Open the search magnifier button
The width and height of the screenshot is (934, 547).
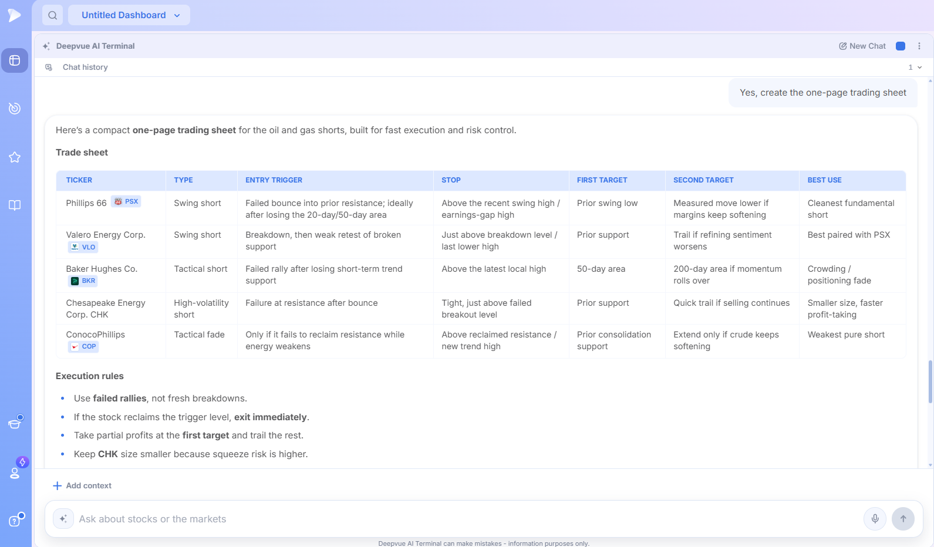53,15
